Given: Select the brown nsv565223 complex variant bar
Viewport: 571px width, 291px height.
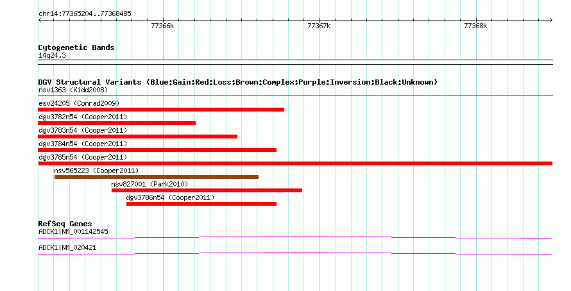Looking at the screenshot, I should click(x=157, y=177).
